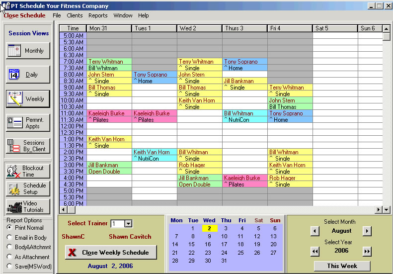Go back one year with double-left arrow
The height and width of the screenshot is (274, 393).
click(x=315, y=251)
